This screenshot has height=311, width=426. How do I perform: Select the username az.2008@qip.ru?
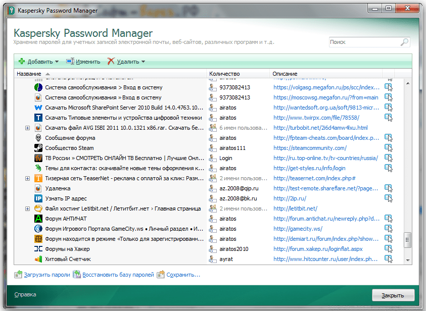click(x=239, y=188)
